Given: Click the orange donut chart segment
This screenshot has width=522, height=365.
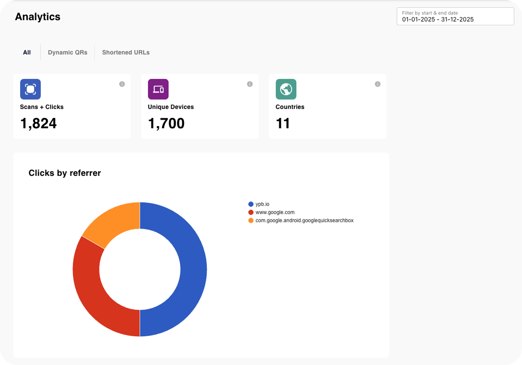Looking at the screenshot, I should click(116, 221).
